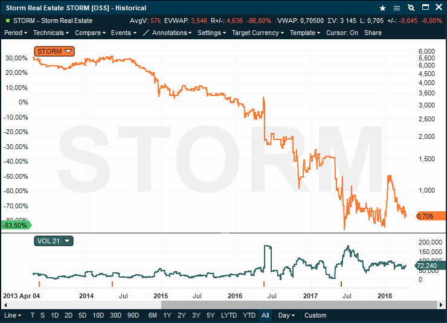
Task: Click the orange 0,705 price tag
Action: point(431,216)
